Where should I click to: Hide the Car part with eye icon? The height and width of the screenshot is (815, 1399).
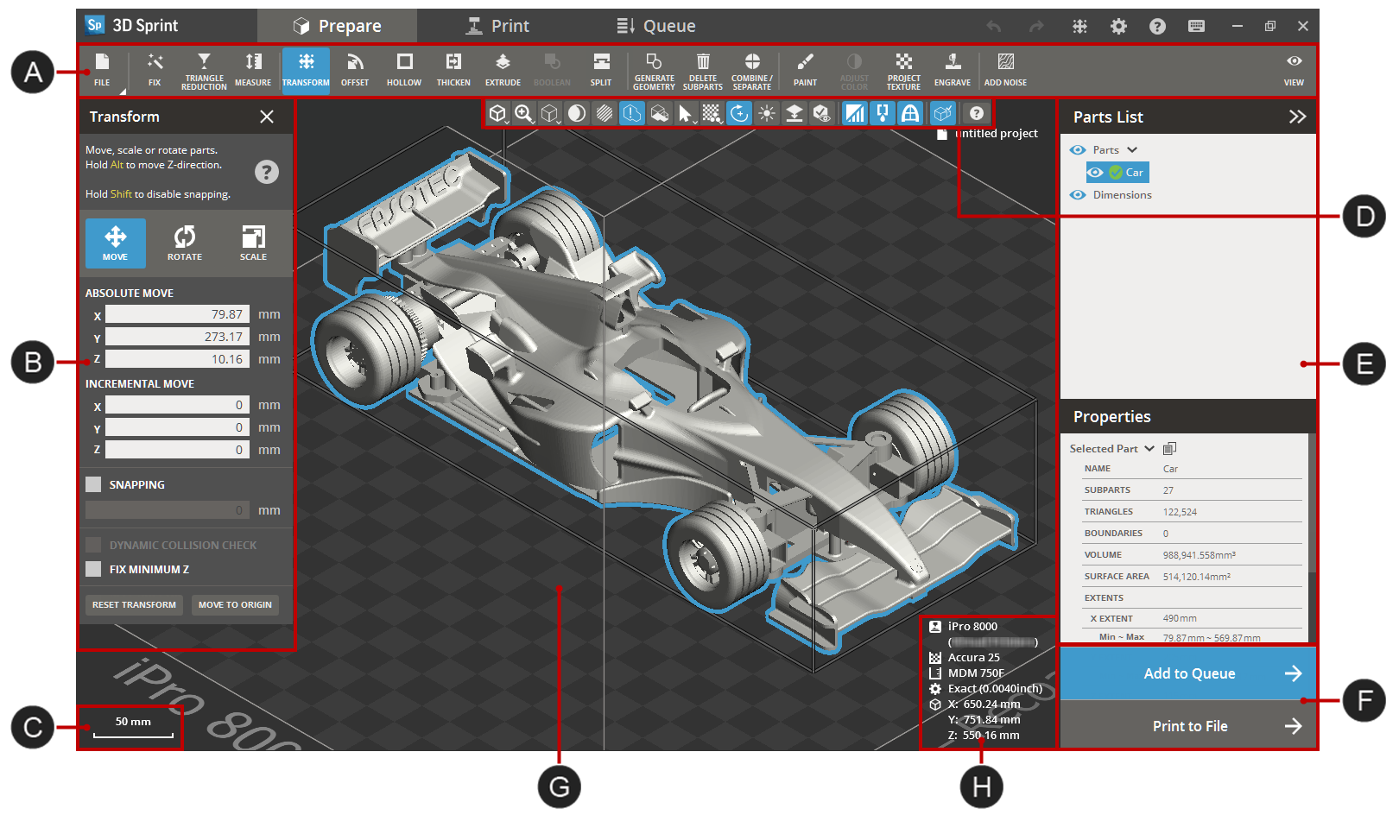click(x=1095, y=172)
